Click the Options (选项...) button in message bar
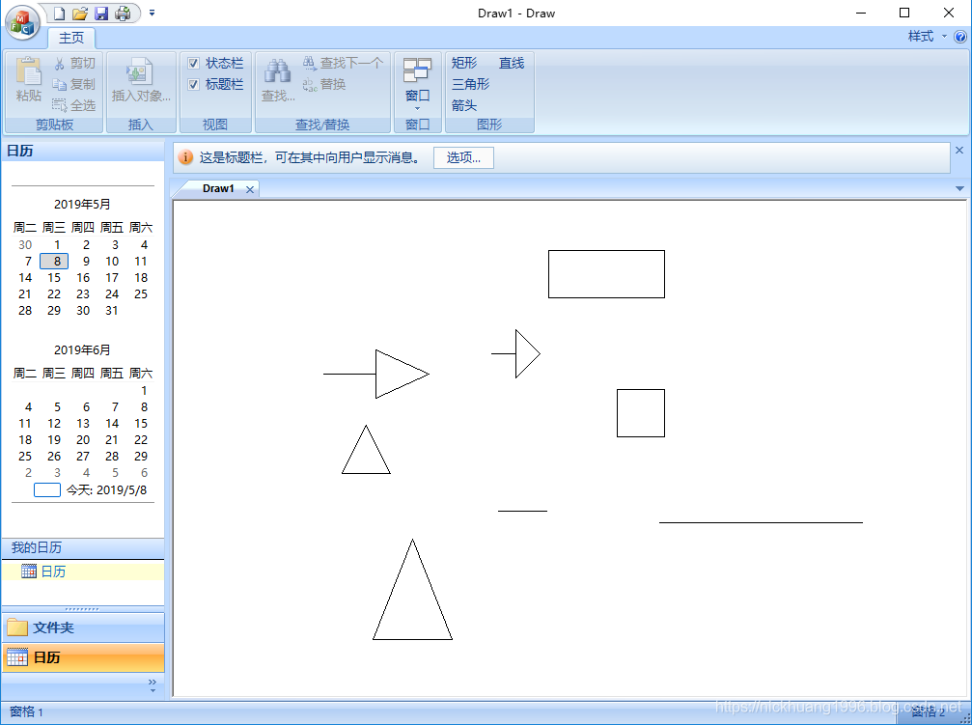Image resolution: width=972 pixels, height=725 pixels. (463, 157)
